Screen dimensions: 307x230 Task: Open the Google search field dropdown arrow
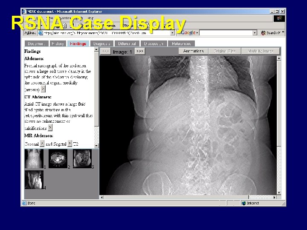pos(255,33)
